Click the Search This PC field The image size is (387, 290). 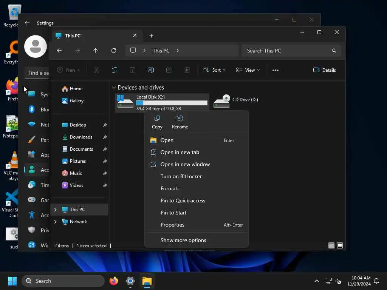(291, 51)
